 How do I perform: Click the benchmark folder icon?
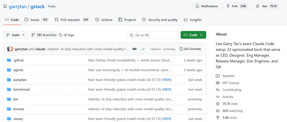(9, 89)
